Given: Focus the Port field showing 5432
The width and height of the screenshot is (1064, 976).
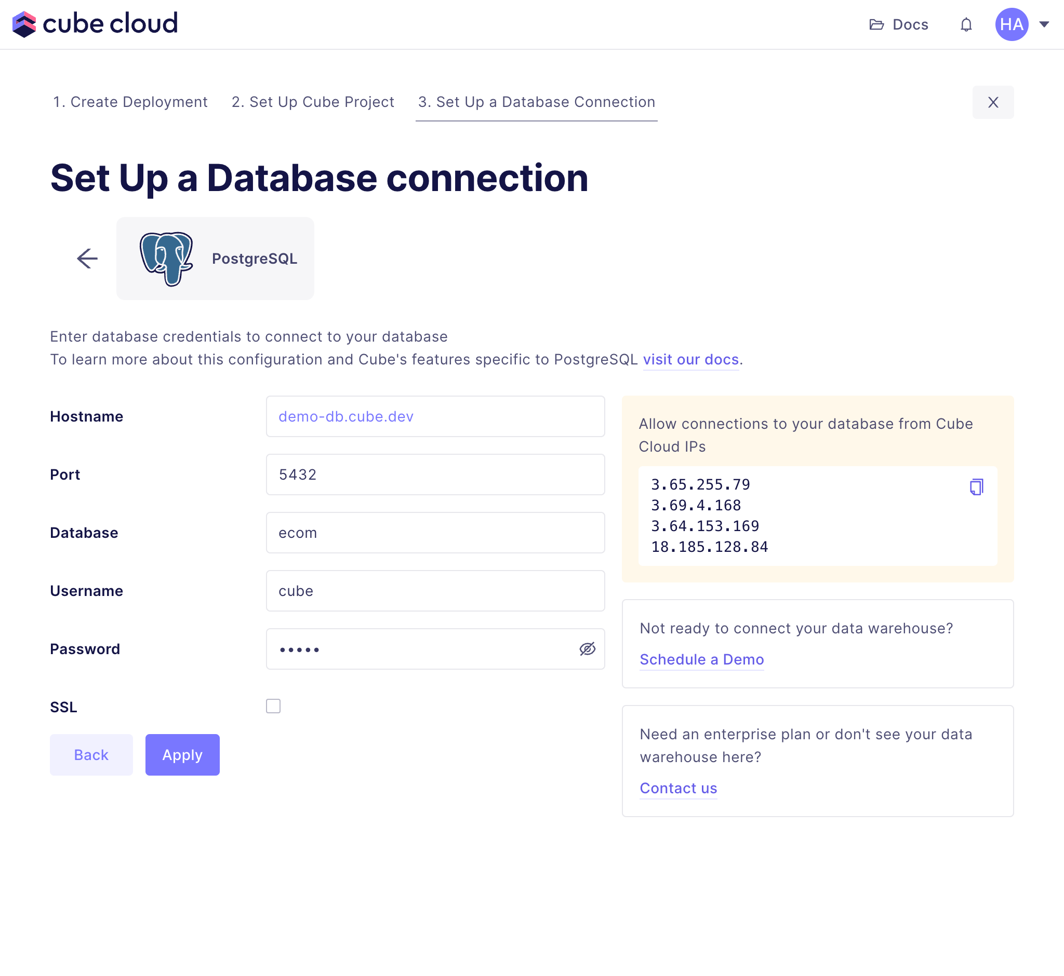Looking at the screenshot, I should 435,475.
